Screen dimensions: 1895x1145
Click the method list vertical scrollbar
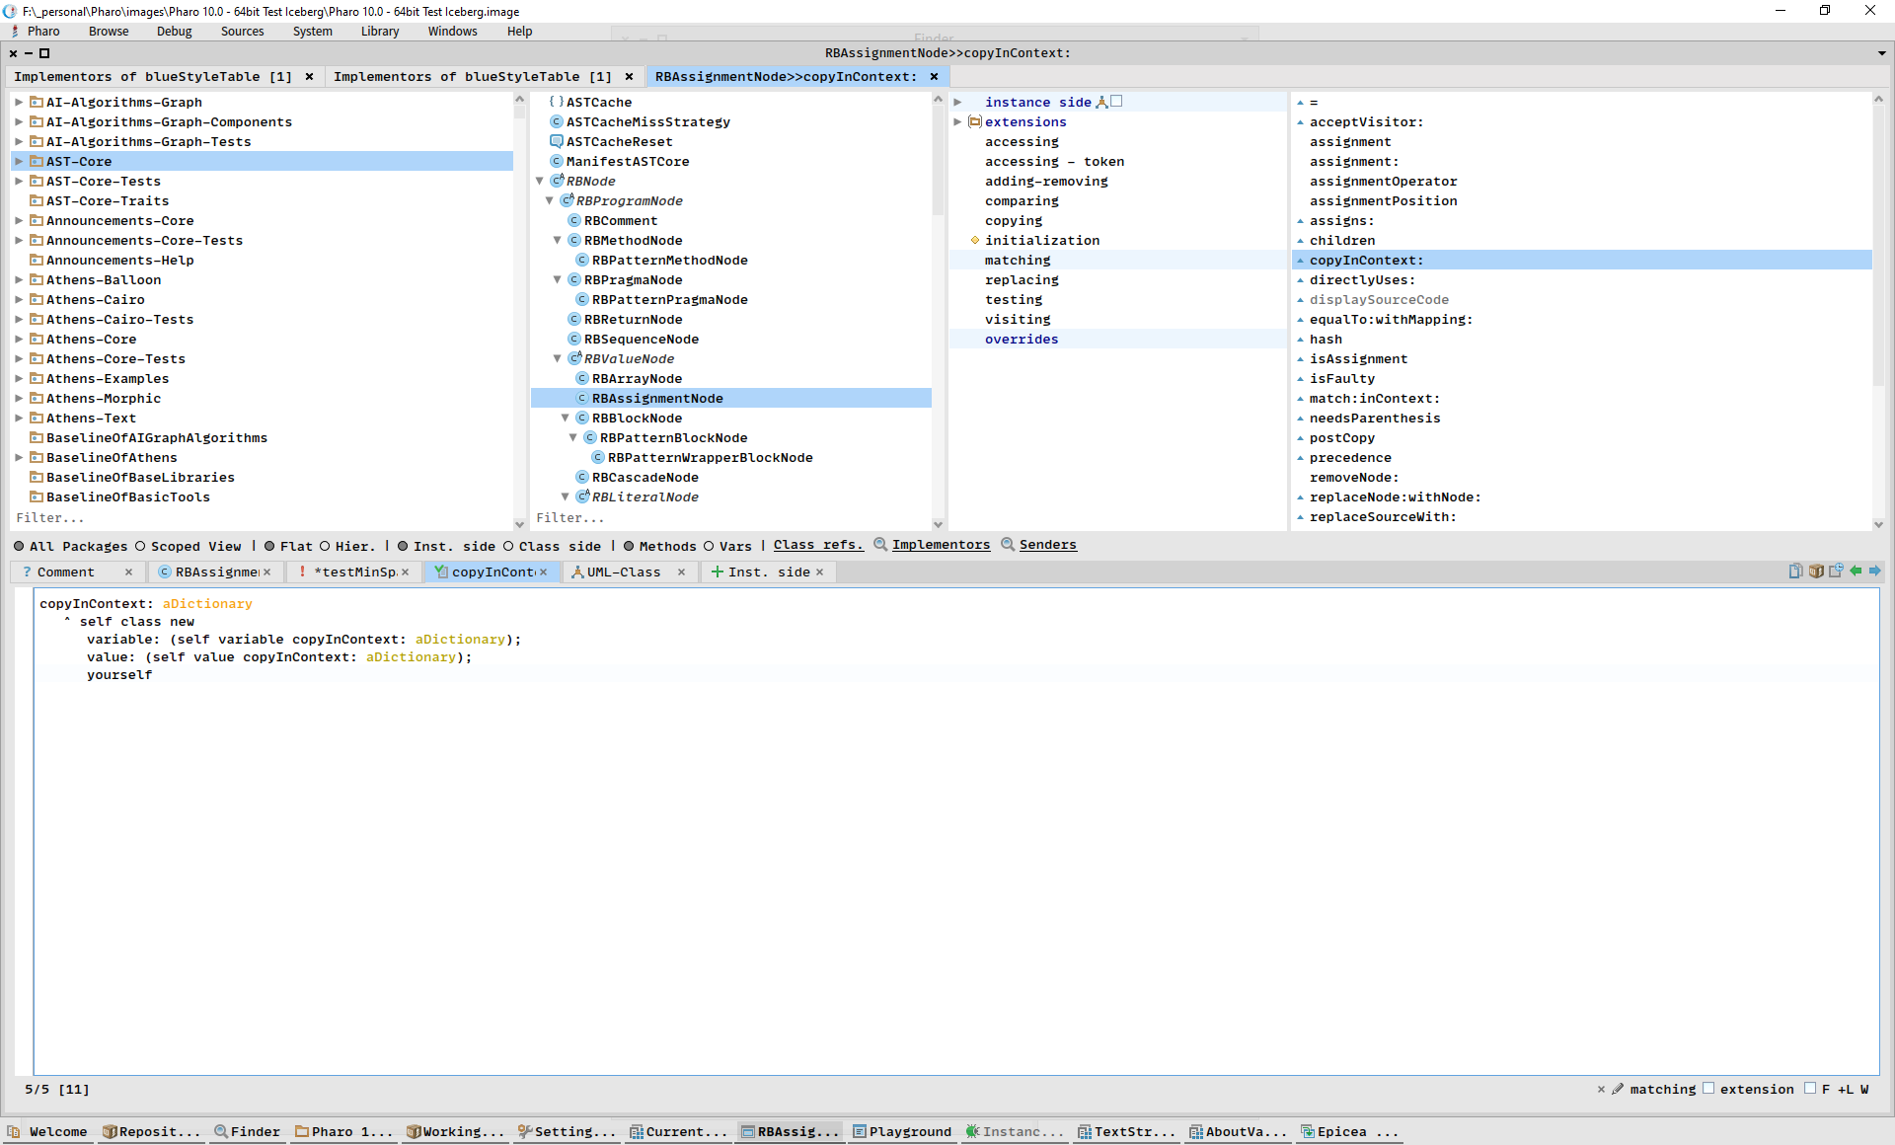coord(1878,247)
